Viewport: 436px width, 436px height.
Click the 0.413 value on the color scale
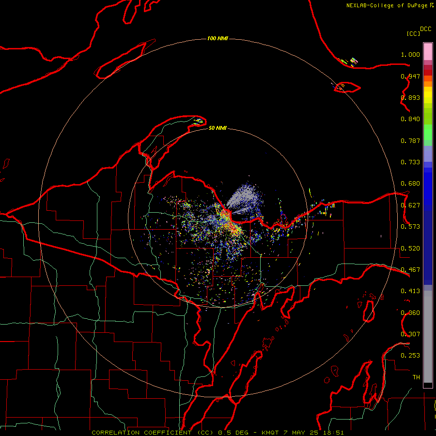tap(410, 291)
